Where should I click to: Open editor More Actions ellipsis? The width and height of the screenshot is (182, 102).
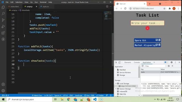tap(111, 7)
